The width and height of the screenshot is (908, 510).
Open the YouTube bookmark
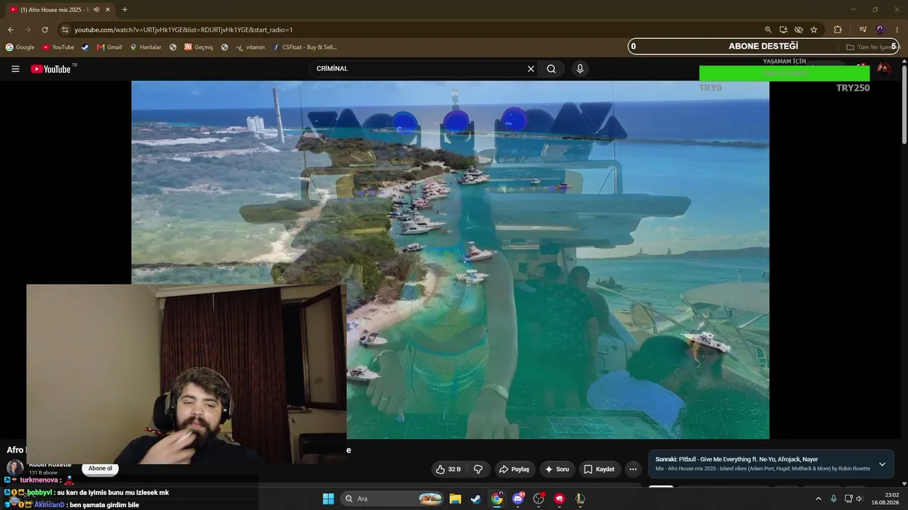pos(58,47)
